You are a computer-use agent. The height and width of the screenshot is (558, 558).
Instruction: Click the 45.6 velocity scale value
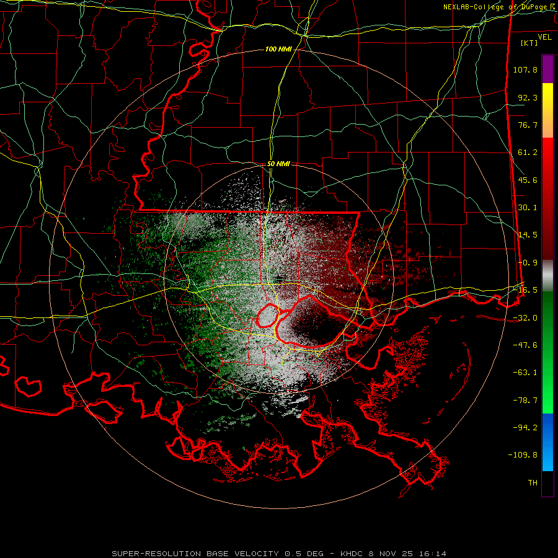click(x=528, y=180)
